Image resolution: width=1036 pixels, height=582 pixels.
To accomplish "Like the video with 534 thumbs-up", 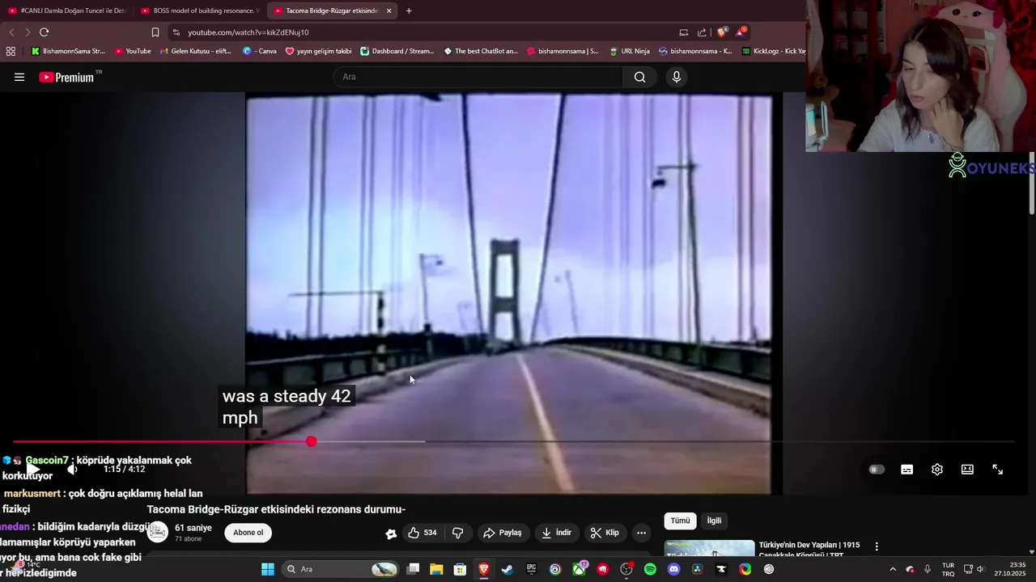I will 422,533.
